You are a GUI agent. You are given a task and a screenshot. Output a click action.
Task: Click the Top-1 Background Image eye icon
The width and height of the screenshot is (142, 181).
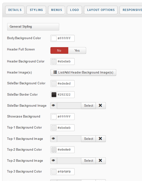53,139
